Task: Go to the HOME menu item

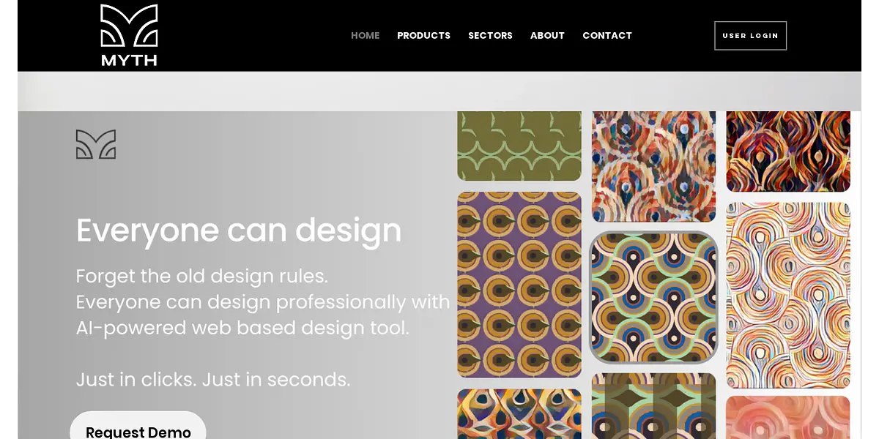Action: point(365,35)
